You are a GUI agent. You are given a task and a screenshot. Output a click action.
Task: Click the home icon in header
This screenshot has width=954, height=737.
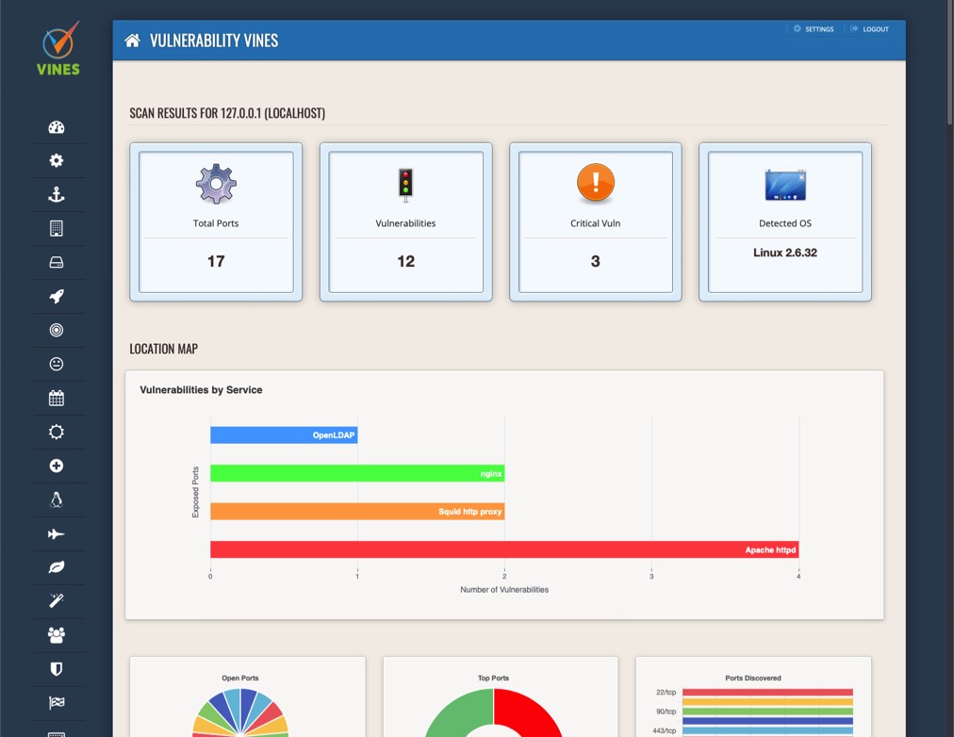pos(132,41)
